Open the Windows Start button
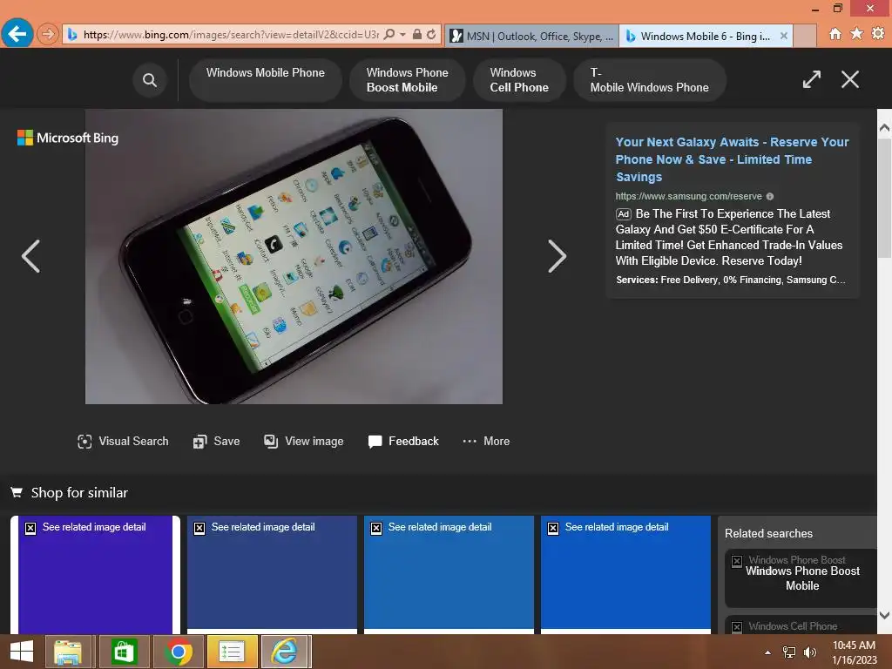The width and height of the screenshot is (892, 669). [x=22, y=652]
